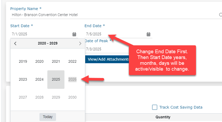Go to next decade in calendar

point(80,43)
